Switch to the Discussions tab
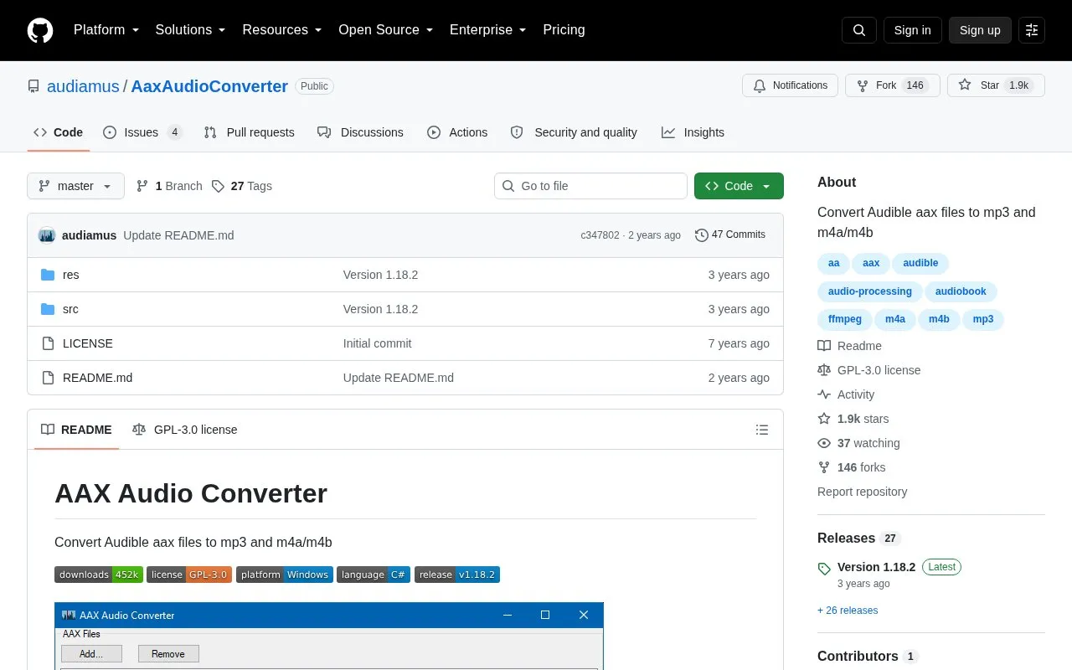The height and width of the screenshot is (670, 1072). tap(360, 132)
